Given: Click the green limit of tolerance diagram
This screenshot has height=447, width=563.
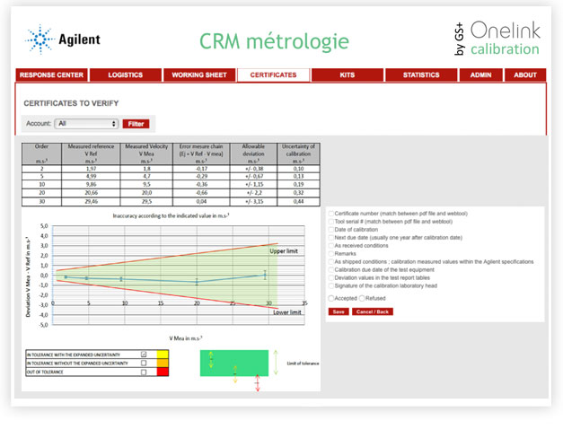Looking at the screenshot, I should coord(234,363).
